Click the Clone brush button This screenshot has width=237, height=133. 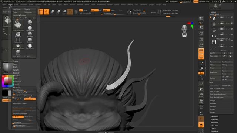pos(18,12)
